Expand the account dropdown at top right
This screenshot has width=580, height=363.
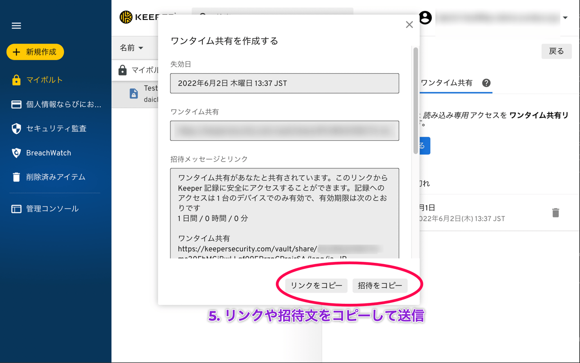pos(565,17)
